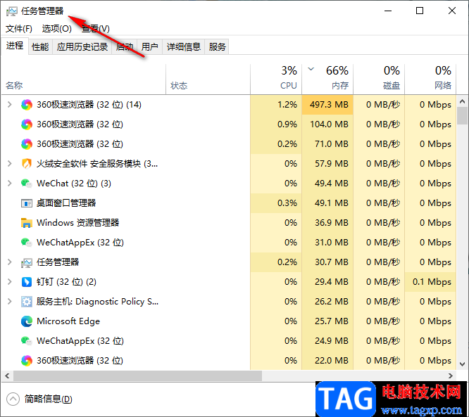Click the 服务主机 gear icon

(27, 302)
